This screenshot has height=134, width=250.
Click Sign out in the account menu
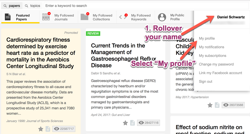(205, 81)
